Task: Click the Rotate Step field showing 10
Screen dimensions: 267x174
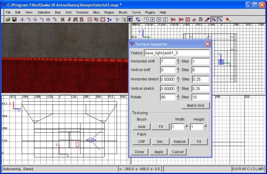Action: point(201,97)
